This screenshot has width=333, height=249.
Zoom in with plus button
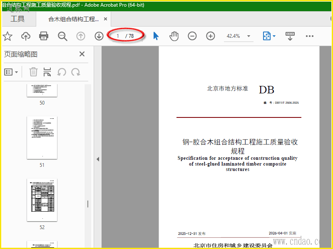211,36
